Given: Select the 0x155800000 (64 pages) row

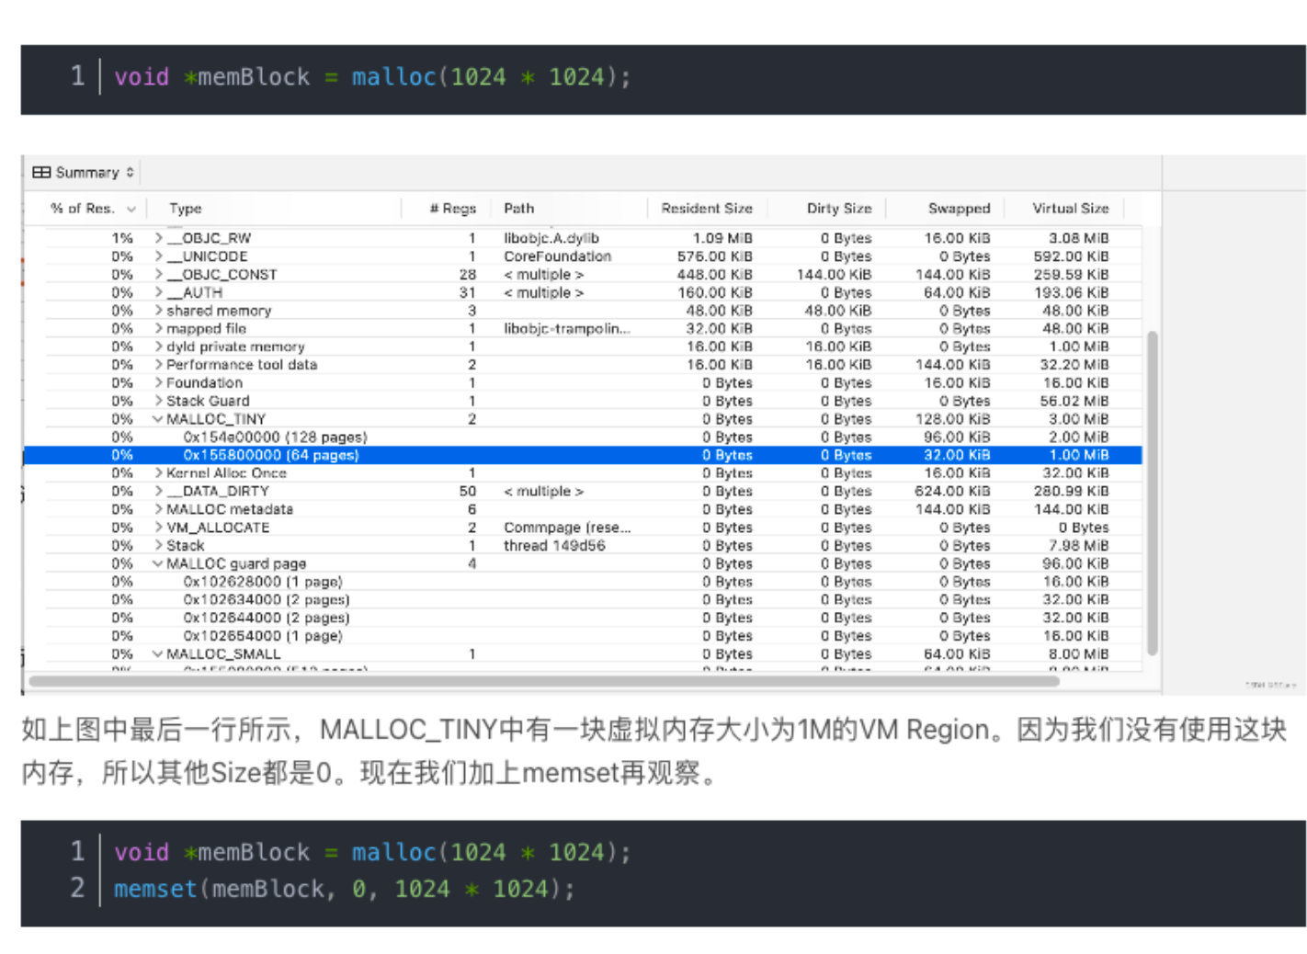Looking at the screenshot, I should point(584,455).
